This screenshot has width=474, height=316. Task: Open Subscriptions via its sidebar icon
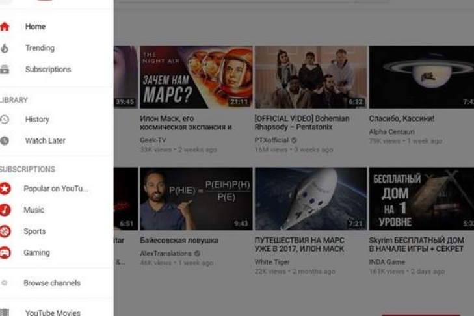click(5, 70)
